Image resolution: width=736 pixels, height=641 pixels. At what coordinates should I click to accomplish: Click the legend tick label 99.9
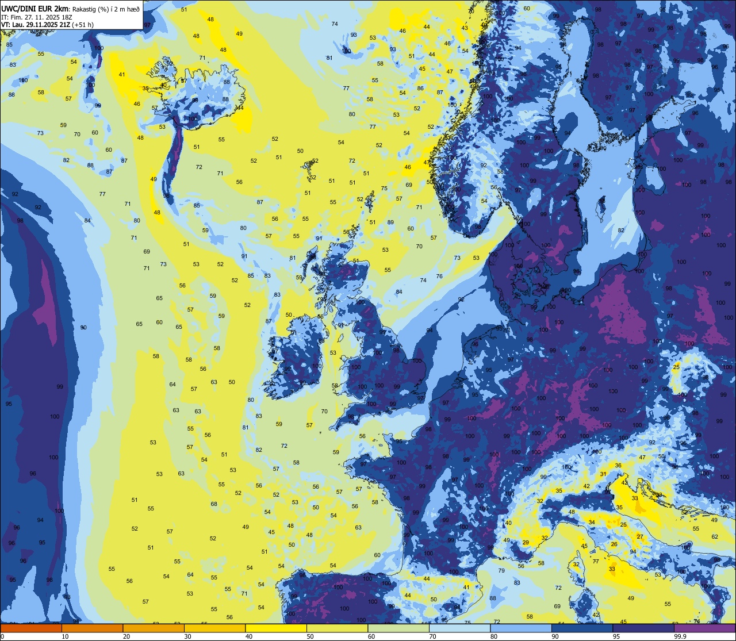click(680, 636)
